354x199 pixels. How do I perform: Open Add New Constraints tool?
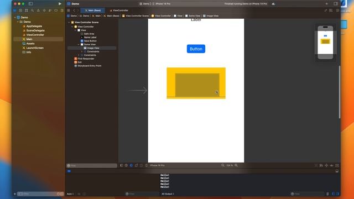click(x=326, y=166)
